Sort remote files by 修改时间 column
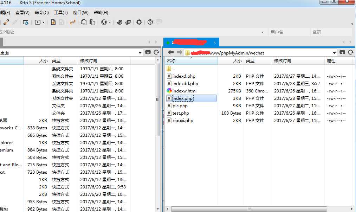 298,61
